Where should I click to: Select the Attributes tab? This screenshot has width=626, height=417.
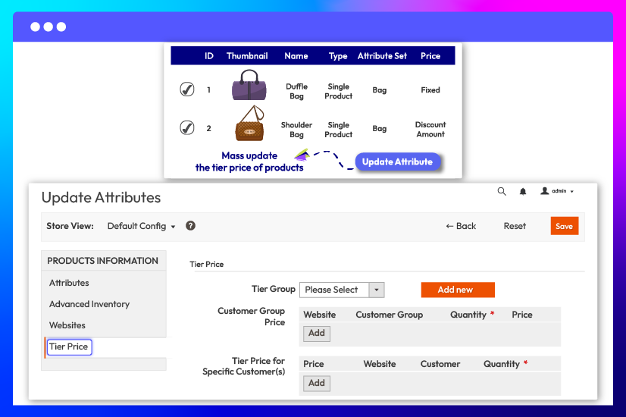click(x=69, y=283)
